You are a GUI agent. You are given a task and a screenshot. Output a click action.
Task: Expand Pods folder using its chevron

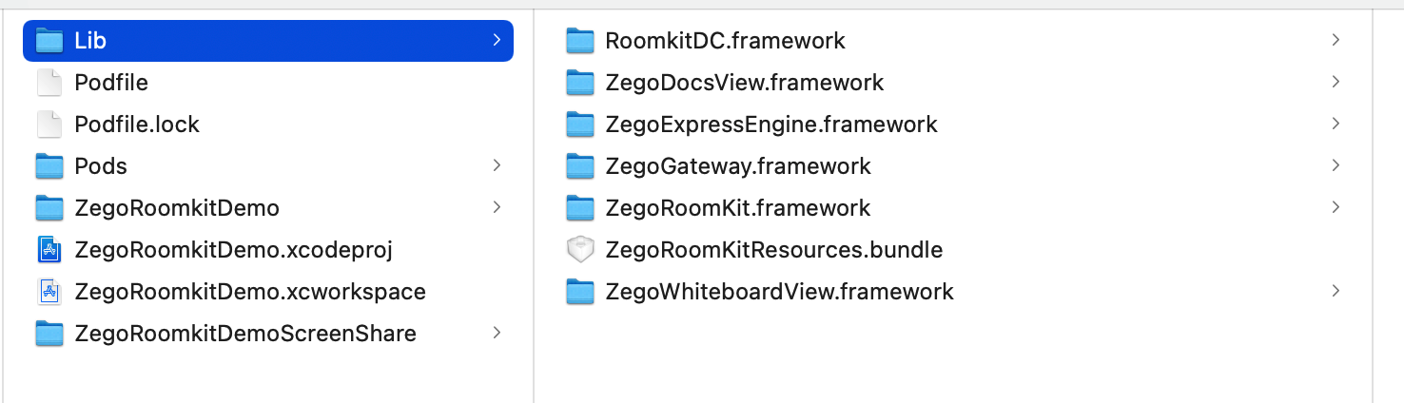point(497,165)
